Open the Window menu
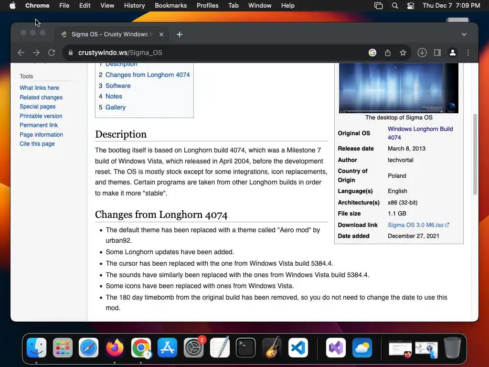Image resolution: width=489 pixels, height=367 pixels. [x=260, y=6]
